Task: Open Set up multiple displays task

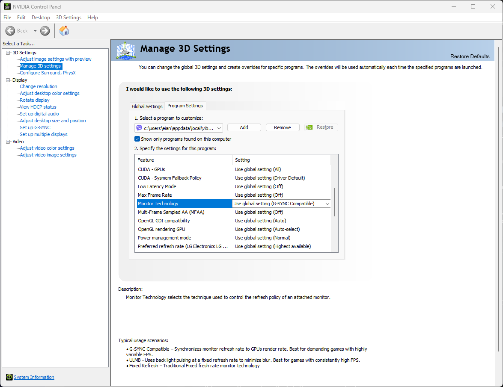Action: (x=44, y=134)
